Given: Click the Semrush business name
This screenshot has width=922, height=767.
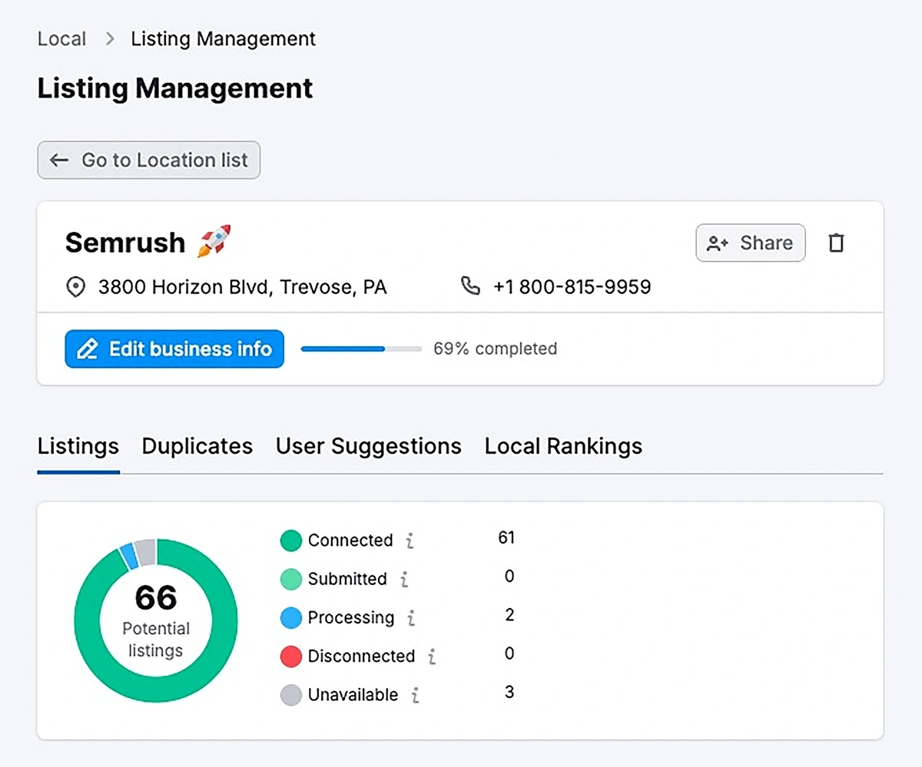Looking at the screenshot, I should pyautogui.click(x=125, y=243).
